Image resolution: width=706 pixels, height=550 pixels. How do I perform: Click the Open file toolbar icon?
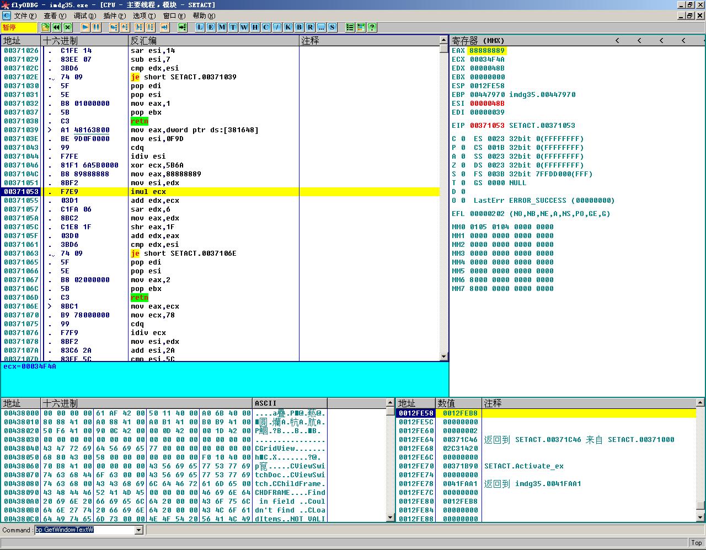45,27
